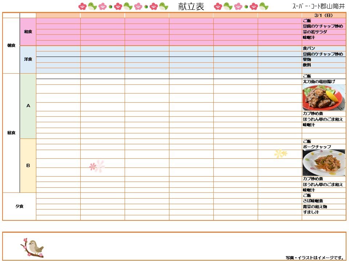This screenshot has height=261, width=349.
Task: Click the 献立表 title text
Action: coord(192,7)
